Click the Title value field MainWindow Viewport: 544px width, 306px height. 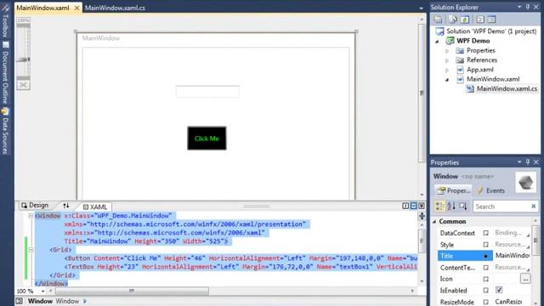(x=512, y=256)
